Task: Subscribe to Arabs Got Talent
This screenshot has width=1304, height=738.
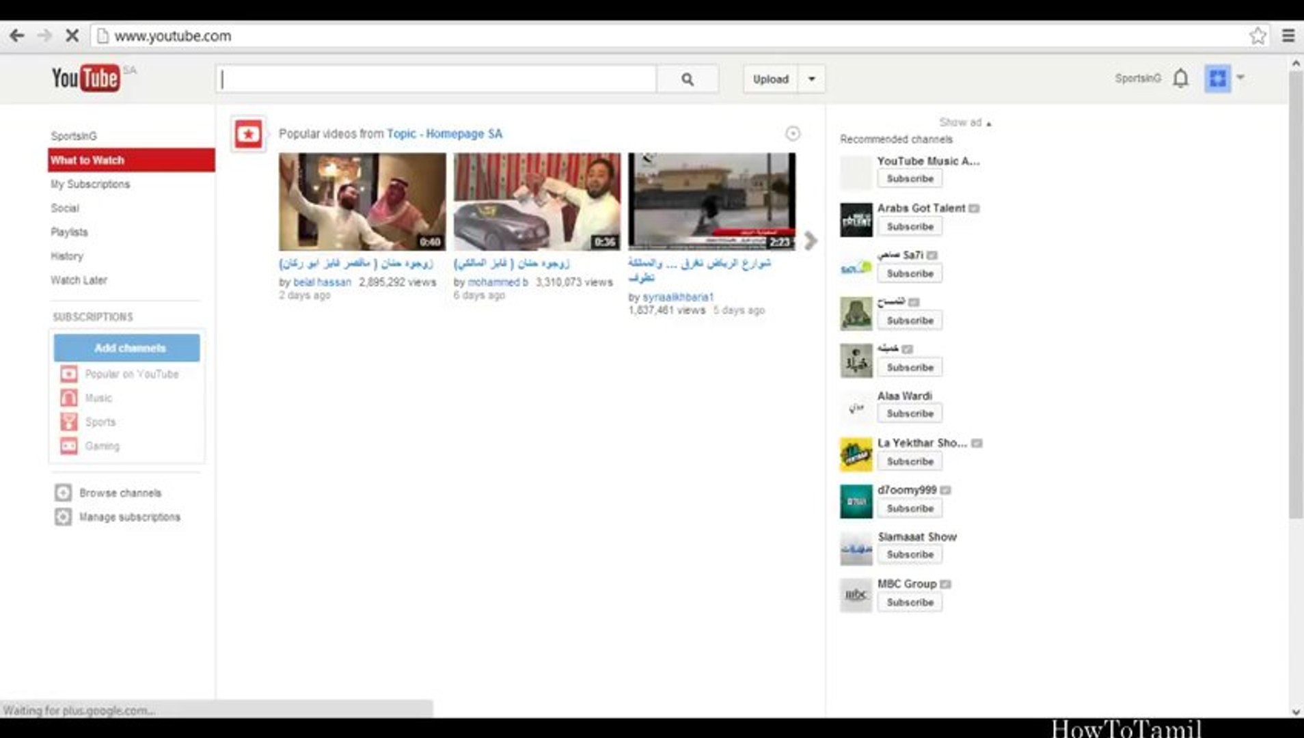Action: [x=910, y=226]
